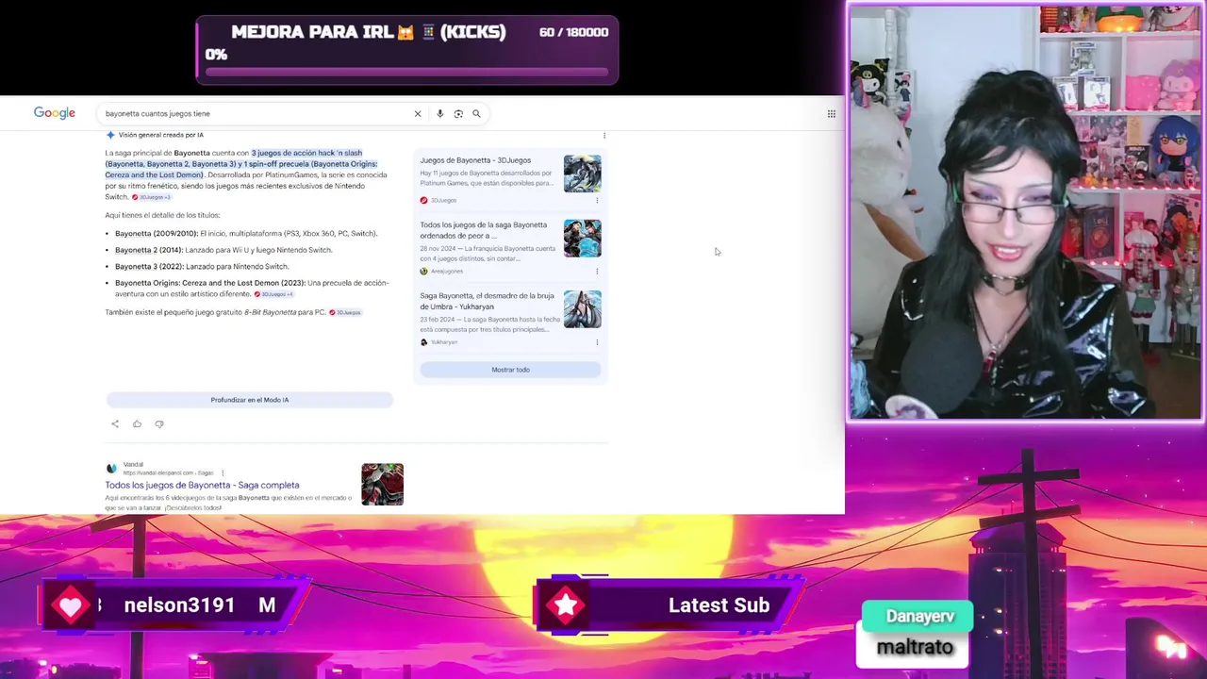
Task: Submit search with magnifier icon
Action: point(476,114)
